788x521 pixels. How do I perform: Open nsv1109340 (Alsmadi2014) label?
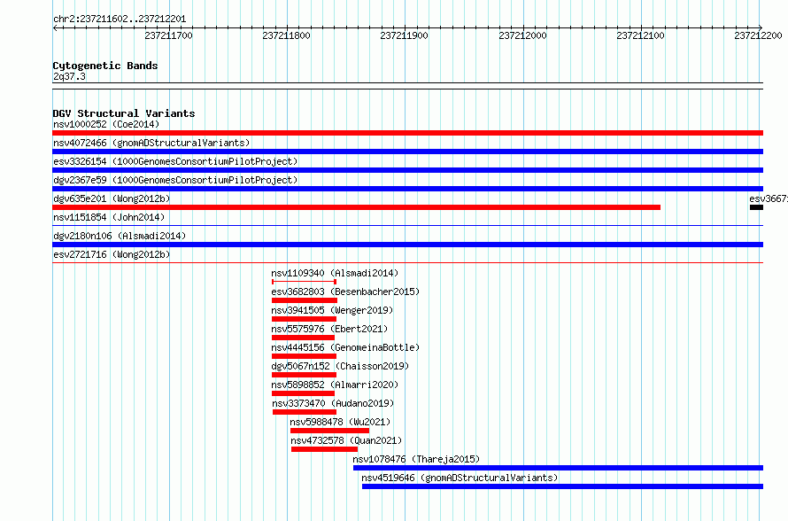pos(335,273)
